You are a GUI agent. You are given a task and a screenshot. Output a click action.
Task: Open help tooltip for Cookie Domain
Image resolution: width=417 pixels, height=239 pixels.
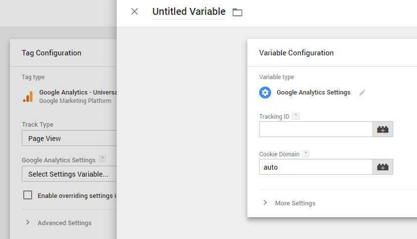point(306,154)
